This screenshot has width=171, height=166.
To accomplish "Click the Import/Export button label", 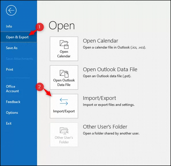I will coord(64,111).
